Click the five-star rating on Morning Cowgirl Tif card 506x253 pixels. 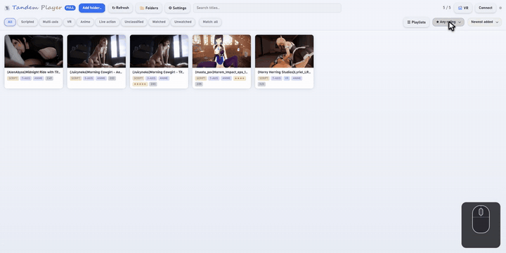point(140,84)
